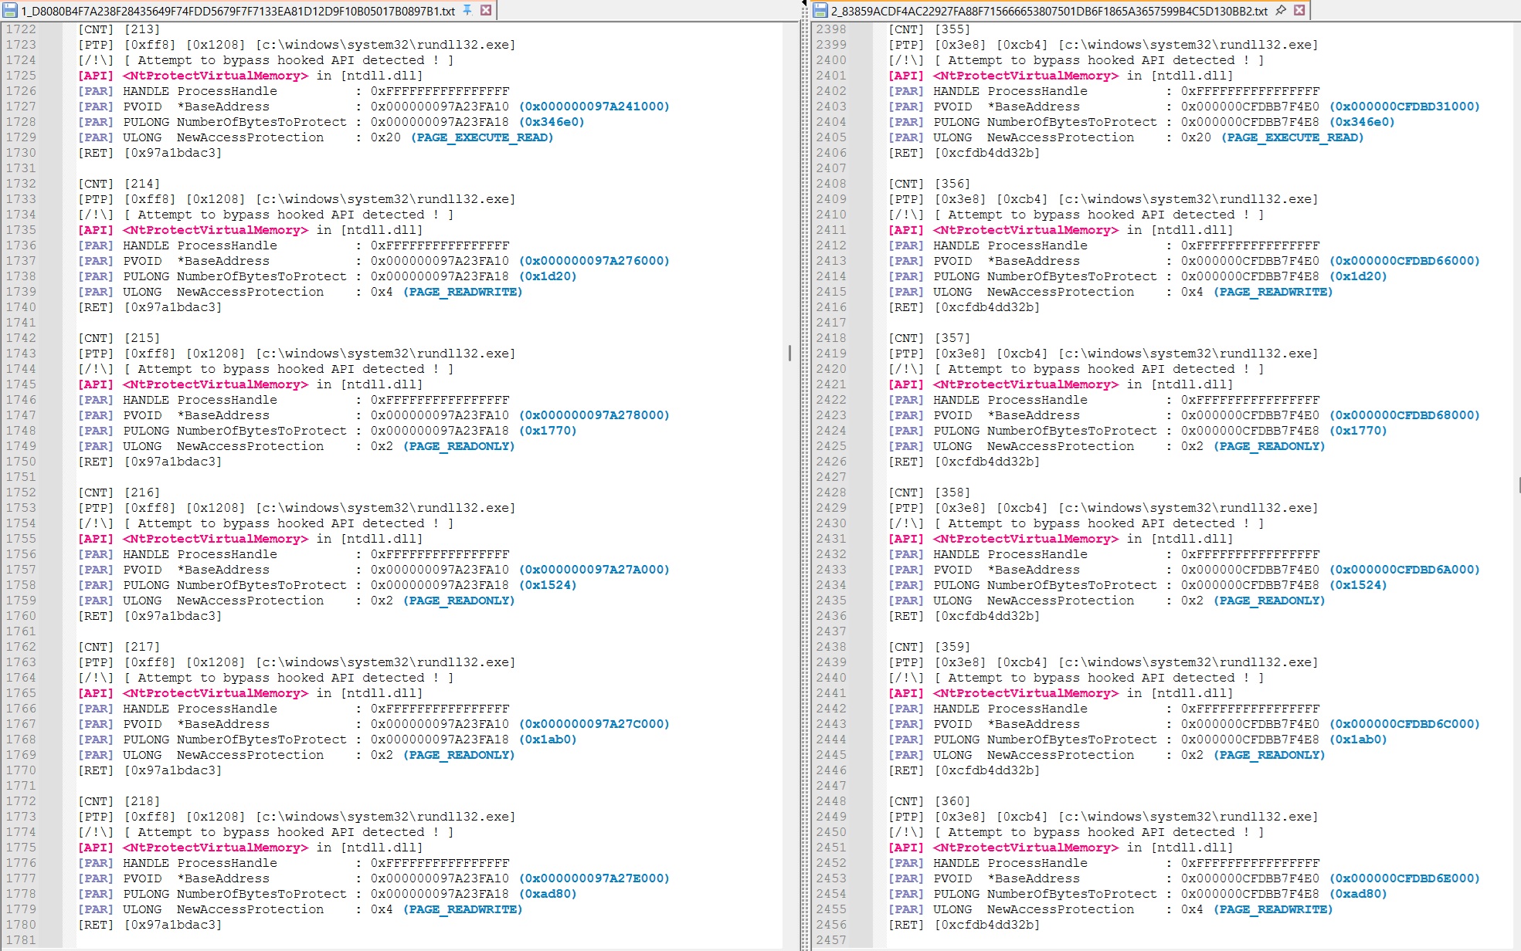The width and height of the screenshot is (1521, 951).
Task: Click the [CNT] [360] entry
Action: [929, 801]
